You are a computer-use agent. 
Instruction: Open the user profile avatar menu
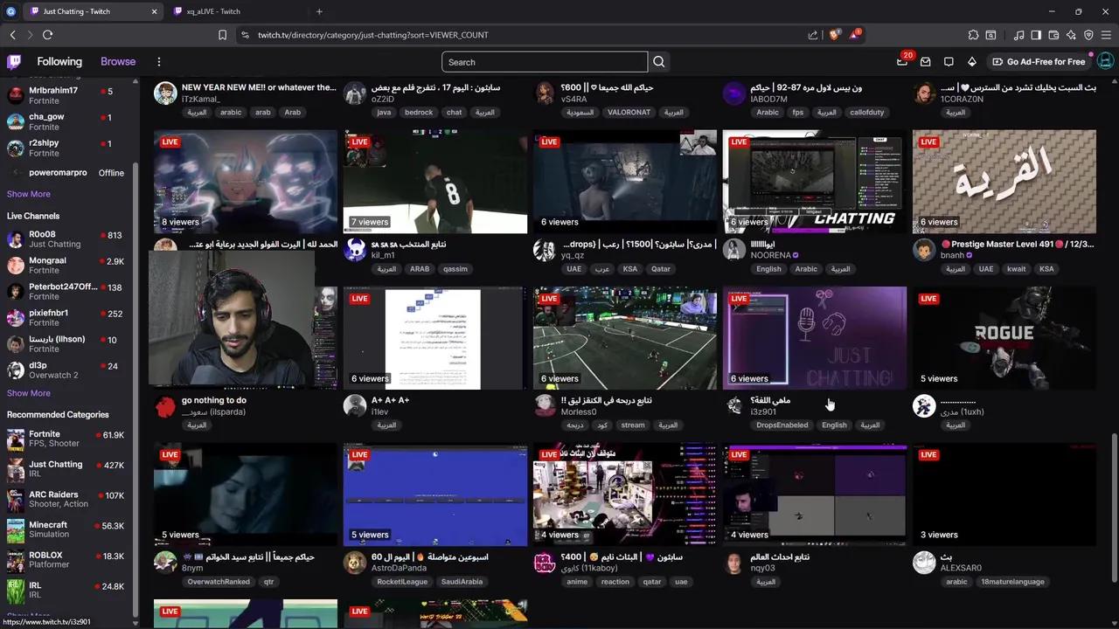[1105, 62]
